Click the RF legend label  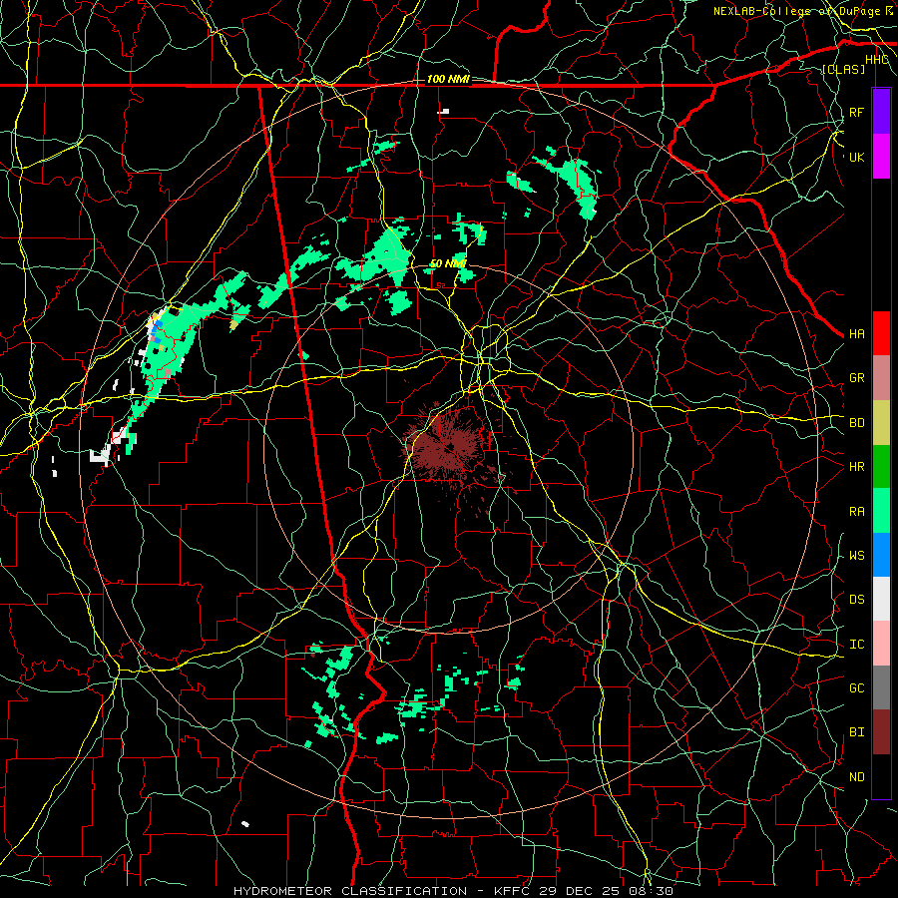point(857,112)
